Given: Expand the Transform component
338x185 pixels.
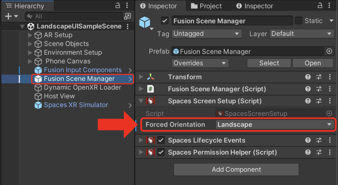Looking at the screenshot, I should (x=141, y=77).
